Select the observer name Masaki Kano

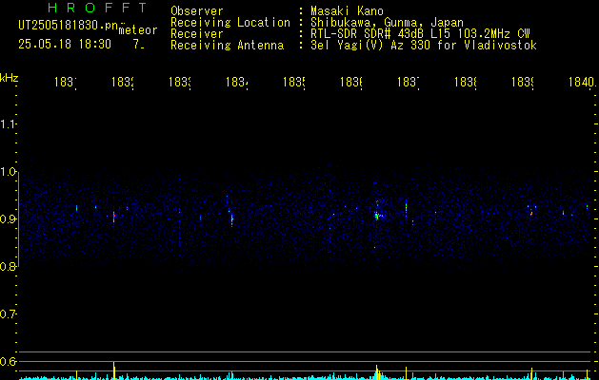point(347,10)
